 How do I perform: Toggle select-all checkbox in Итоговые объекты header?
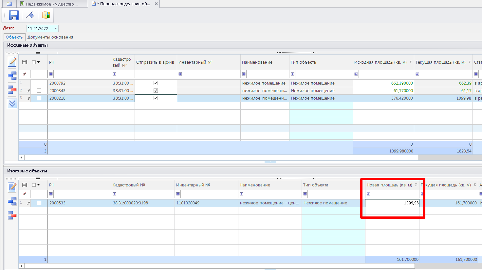[34, 185]
